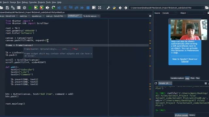Select the untitled0.py editor tab
The height and width of the screenshot is (117, 209).
(73, 16)
